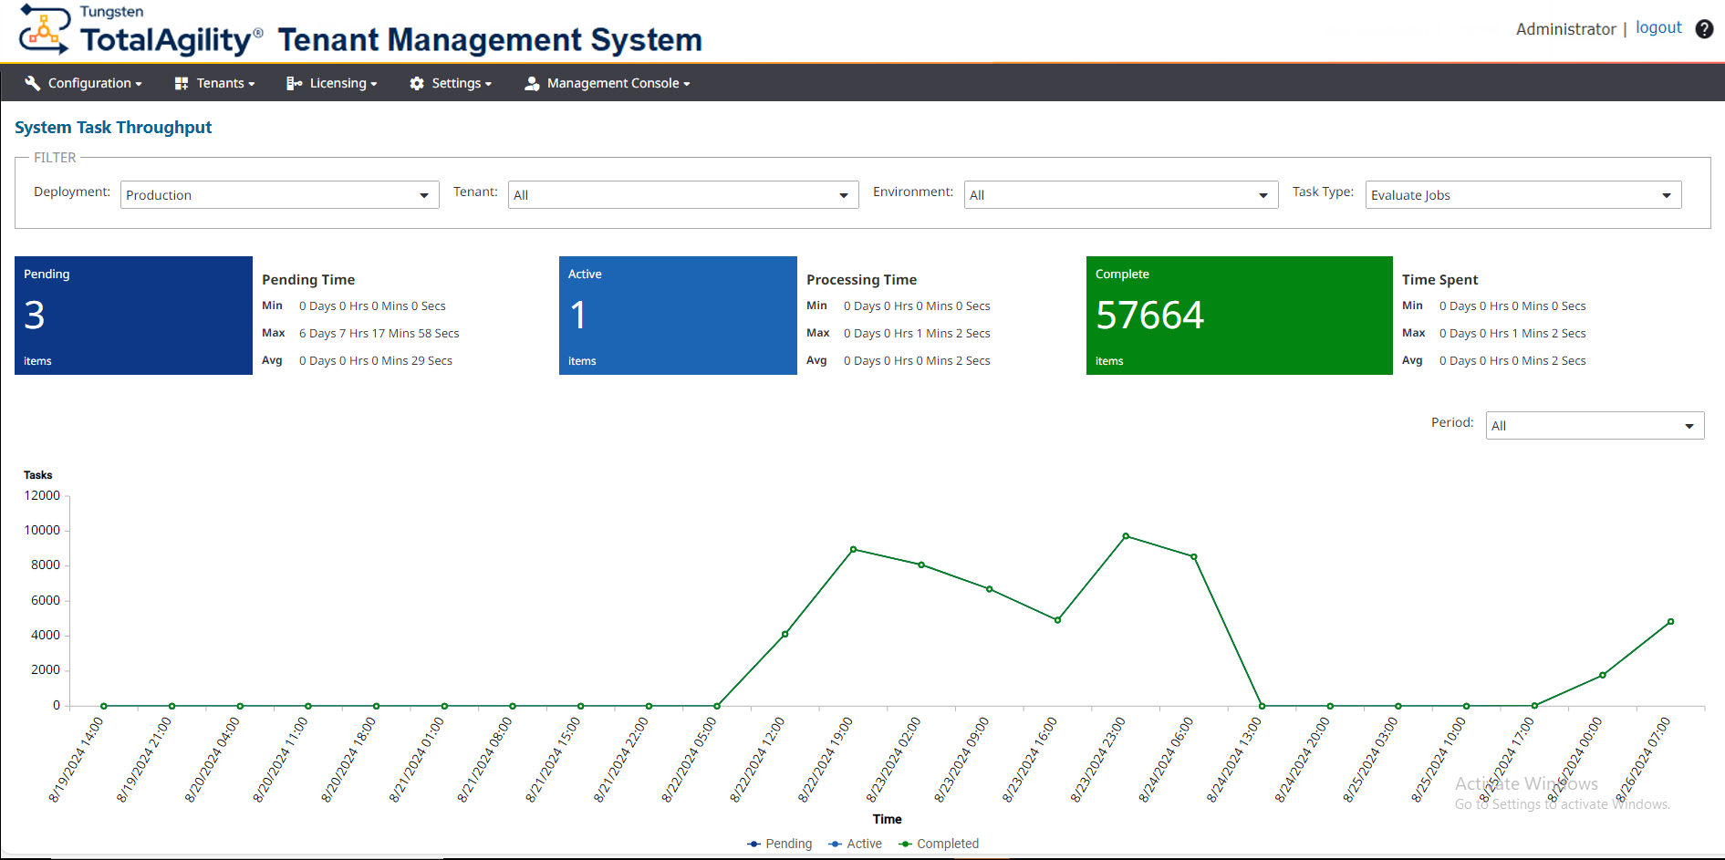Click the gear icon next to Settings
1725x860 pixels.
click(417, 83)
